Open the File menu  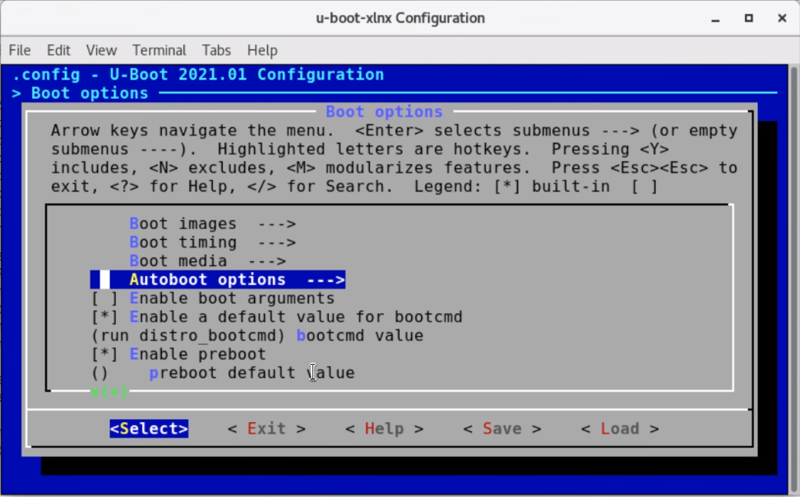click(20, 50)
